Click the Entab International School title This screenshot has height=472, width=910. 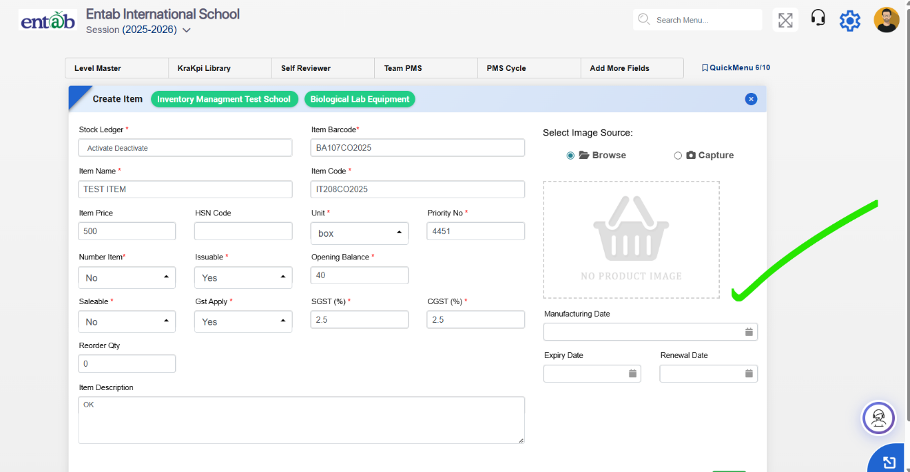[x=163, y=14]
